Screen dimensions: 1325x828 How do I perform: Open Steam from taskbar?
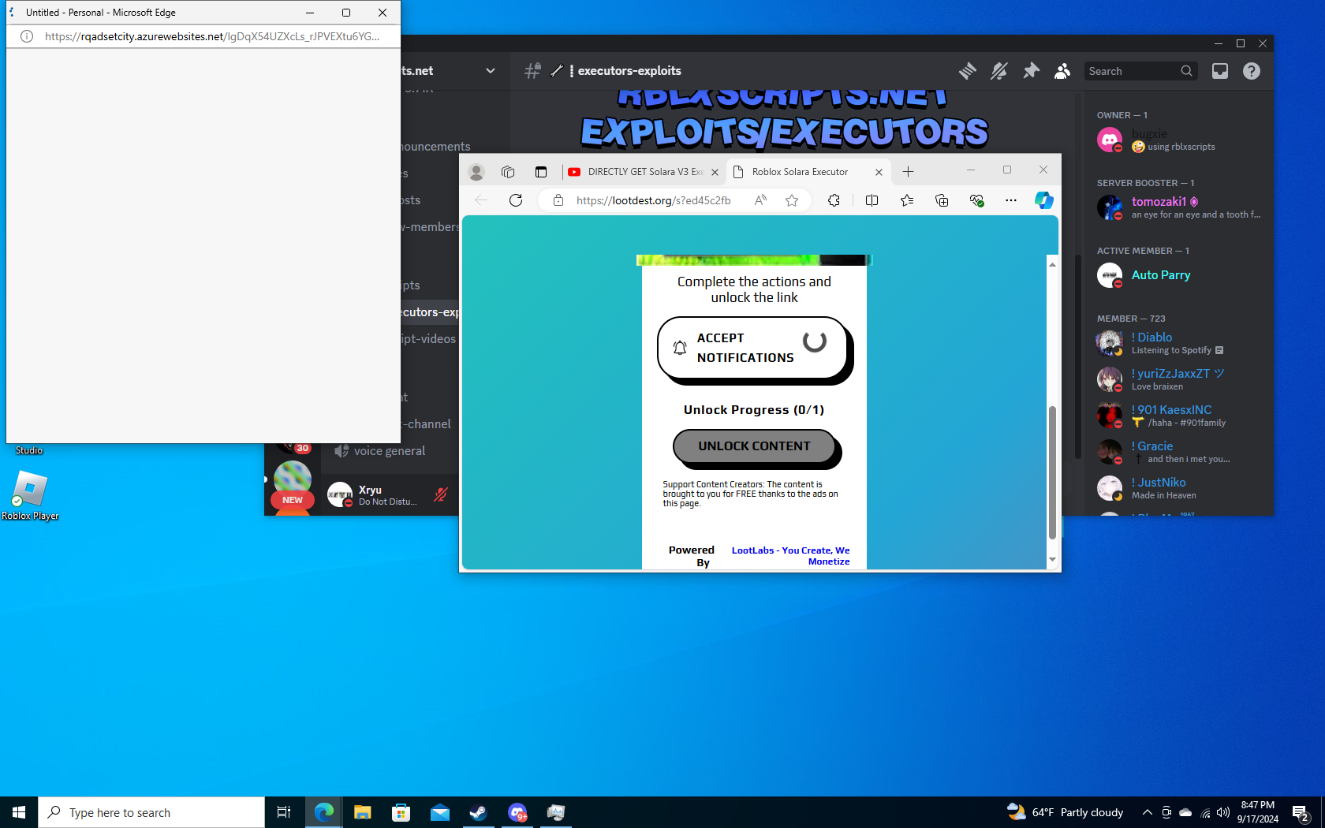click(x=479, y=812)
